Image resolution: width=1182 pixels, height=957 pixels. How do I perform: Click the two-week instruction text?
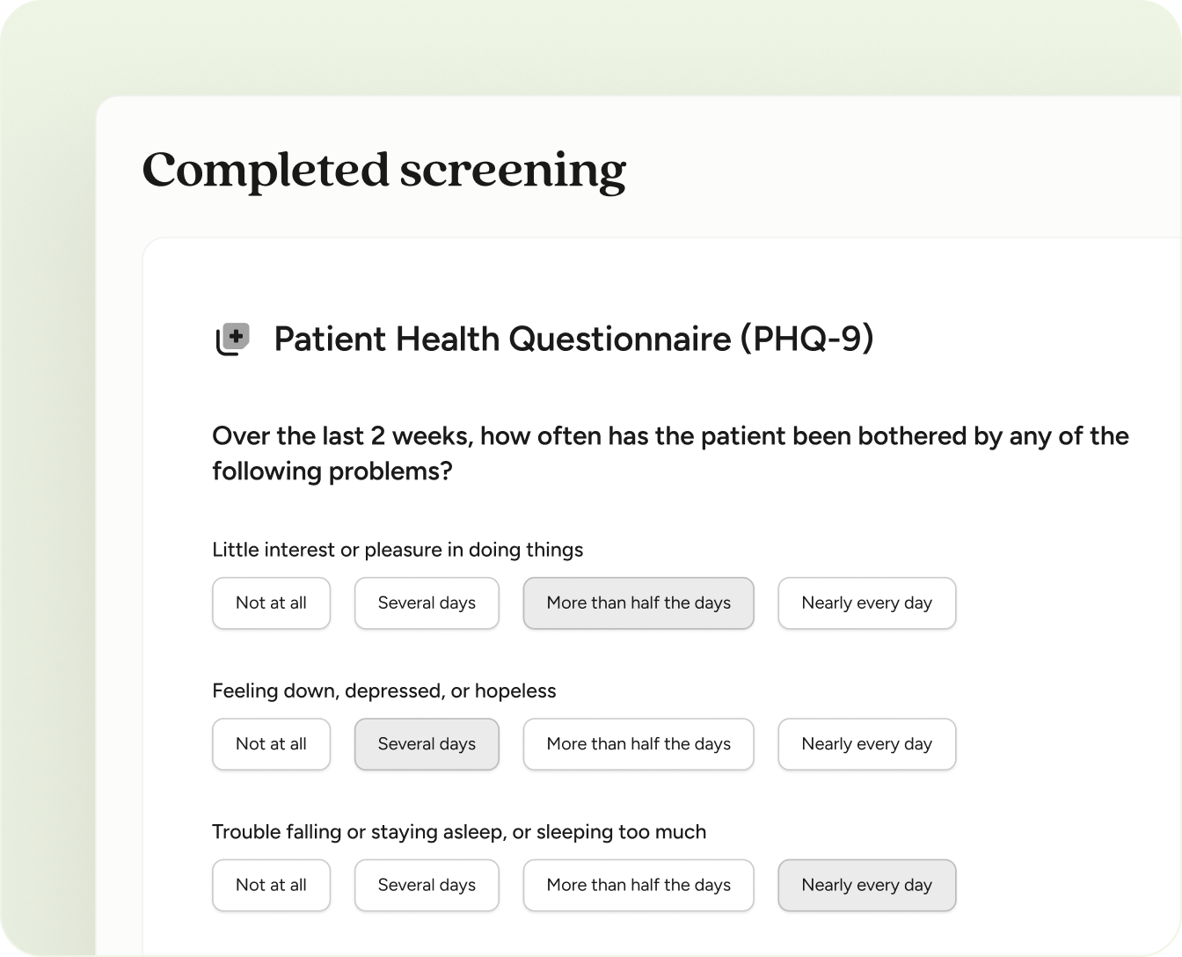669,453
